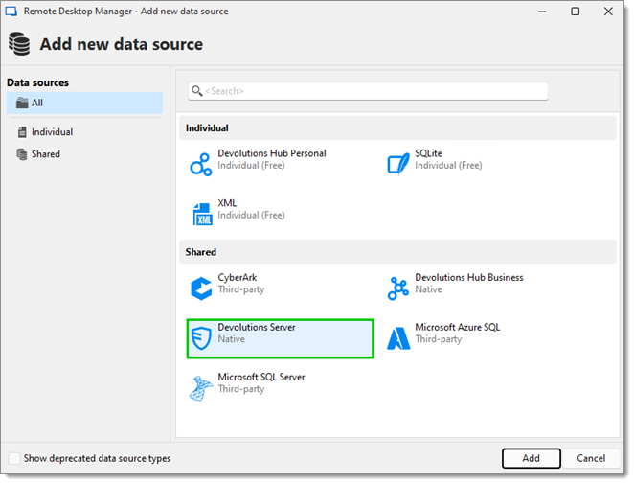
Task: Click the Devolutions Server shield icon
Action: (x=201, y=338)
